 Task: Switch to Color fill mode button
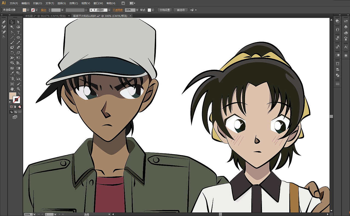point(11,107)
